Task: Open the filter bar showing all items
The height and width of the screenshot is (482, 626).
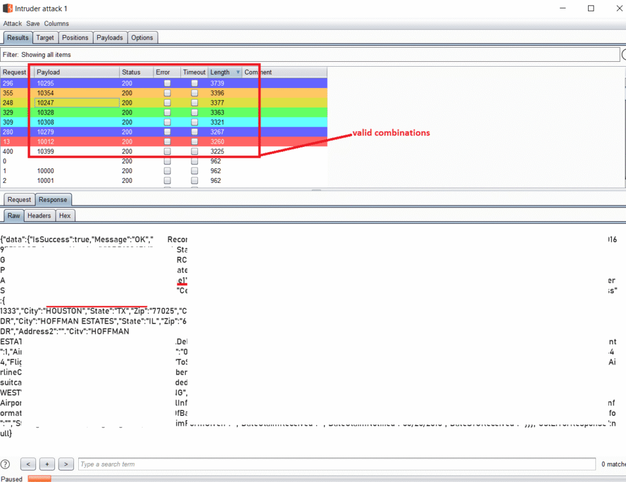Action: coord(309,54)
